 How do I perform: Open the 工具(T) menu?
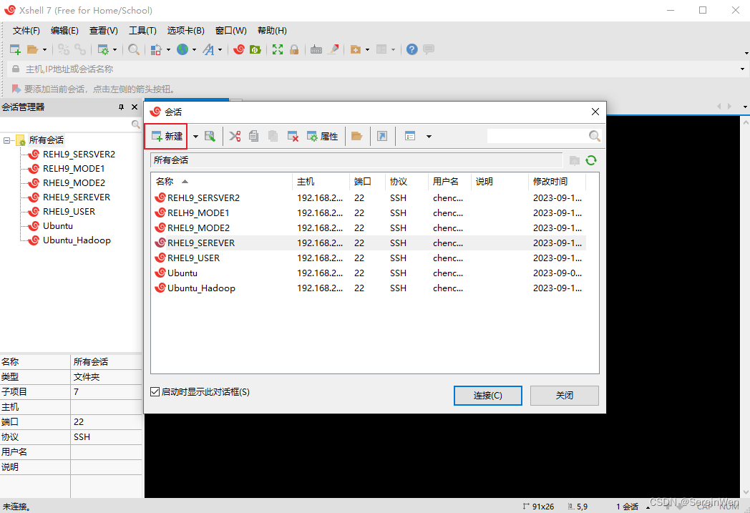(142, 31)
